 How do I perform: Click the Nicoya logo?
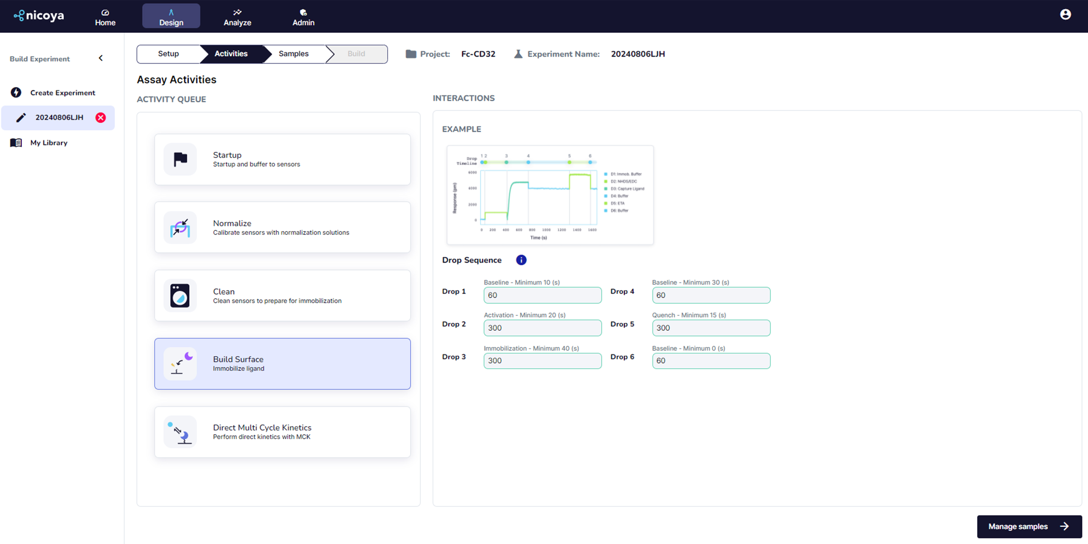[39, 16]
